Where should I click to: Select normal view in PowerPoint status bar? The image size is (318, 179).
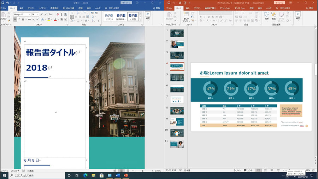point(259,170)
